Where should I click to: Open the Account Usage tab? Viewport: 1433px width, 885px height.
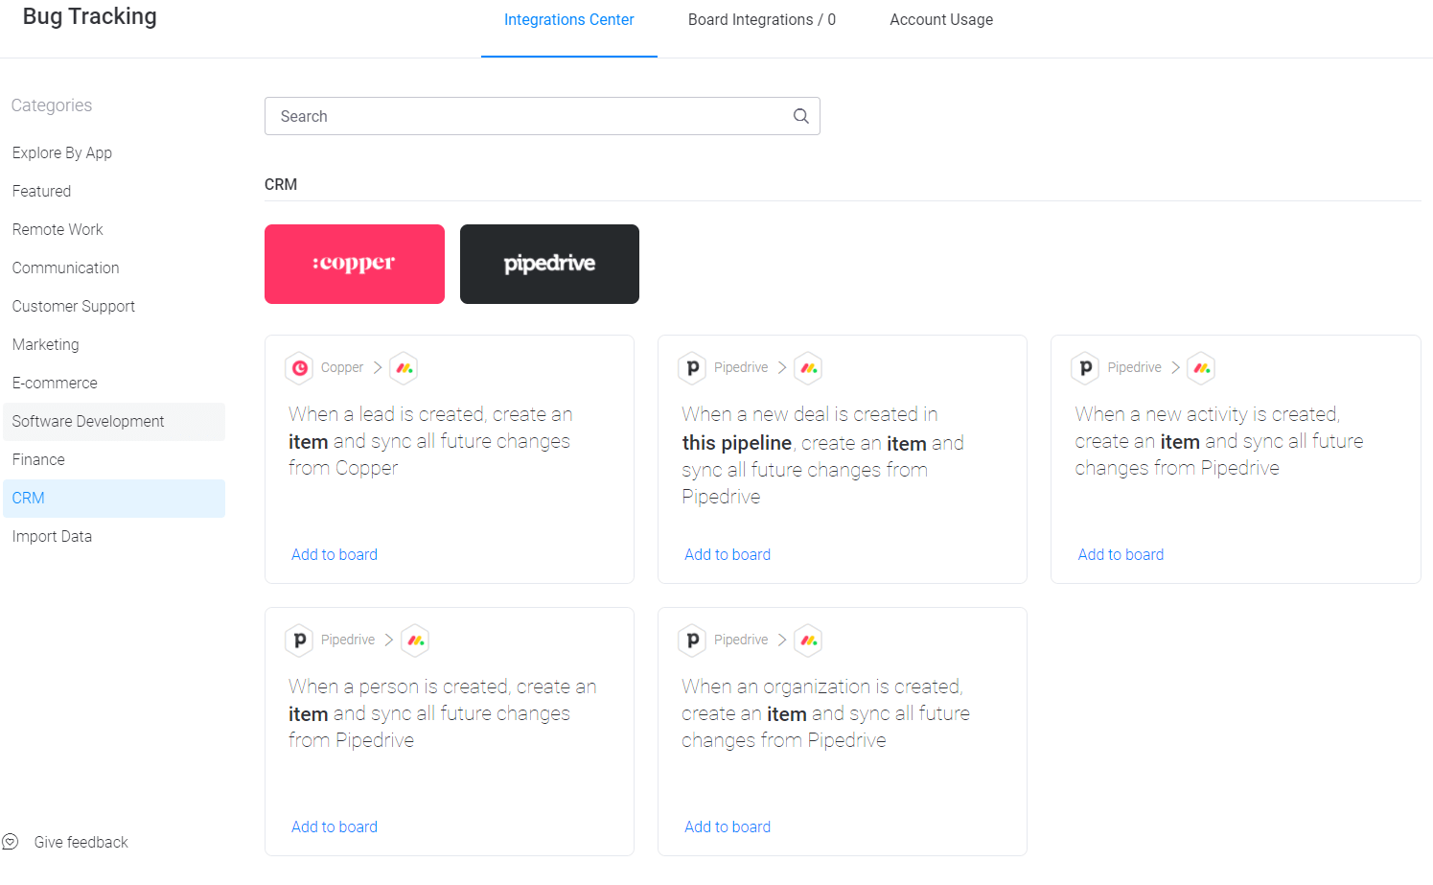[x=941, y=20]
